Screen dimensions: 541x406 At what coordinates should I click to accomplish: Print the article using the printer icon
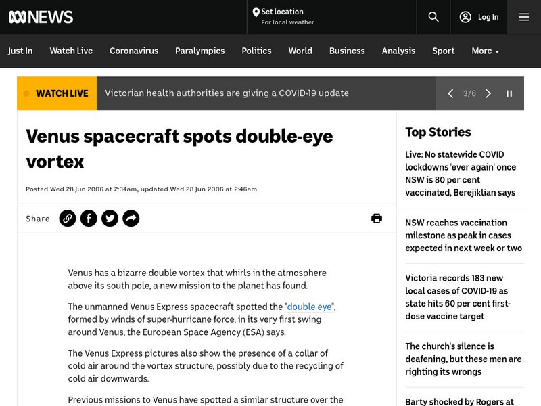point(377,218)
